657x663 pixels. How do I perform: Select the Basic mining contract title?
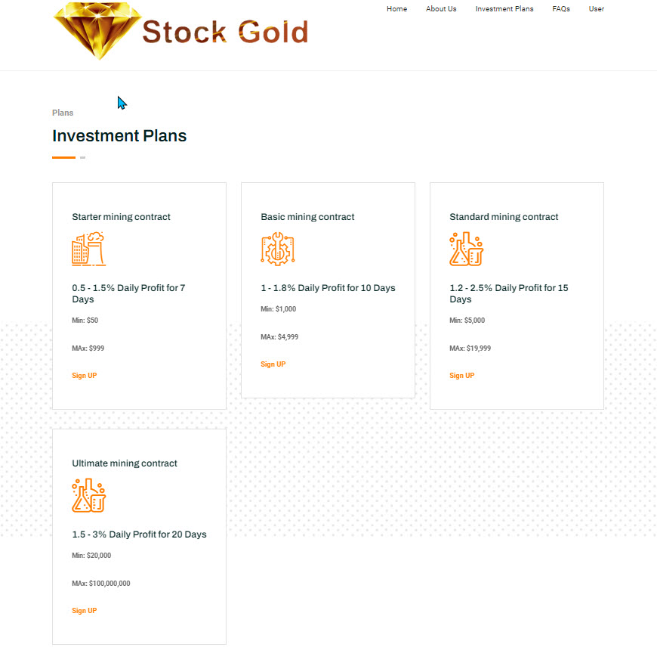click(307, 217)
